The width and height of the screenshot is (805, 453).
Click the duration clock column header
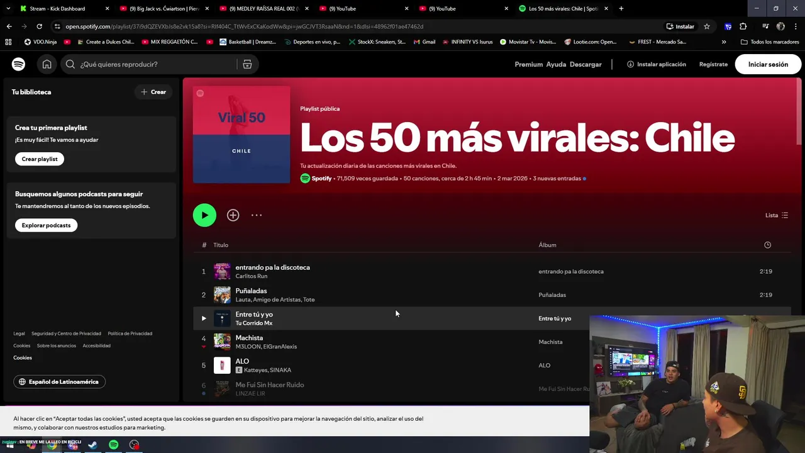click(767, 245)
